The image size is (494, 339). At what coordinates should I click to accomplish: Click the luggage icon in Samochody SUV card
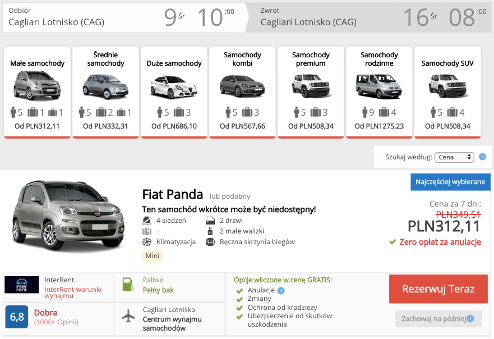click(452, 112)
